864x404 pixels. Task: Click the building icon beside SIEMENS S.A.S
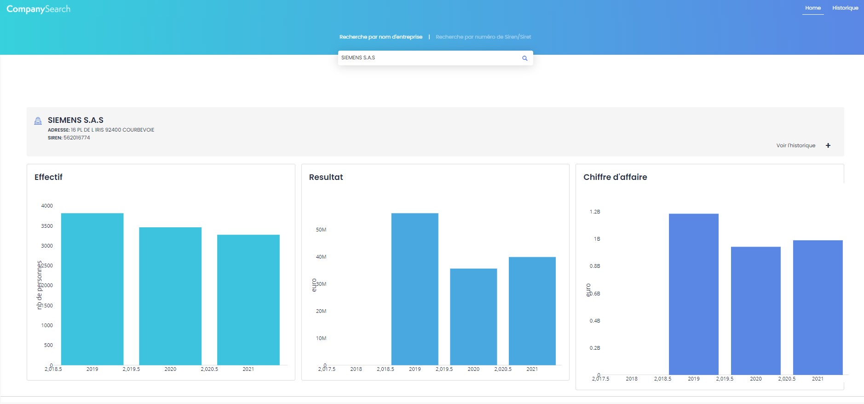38,121
